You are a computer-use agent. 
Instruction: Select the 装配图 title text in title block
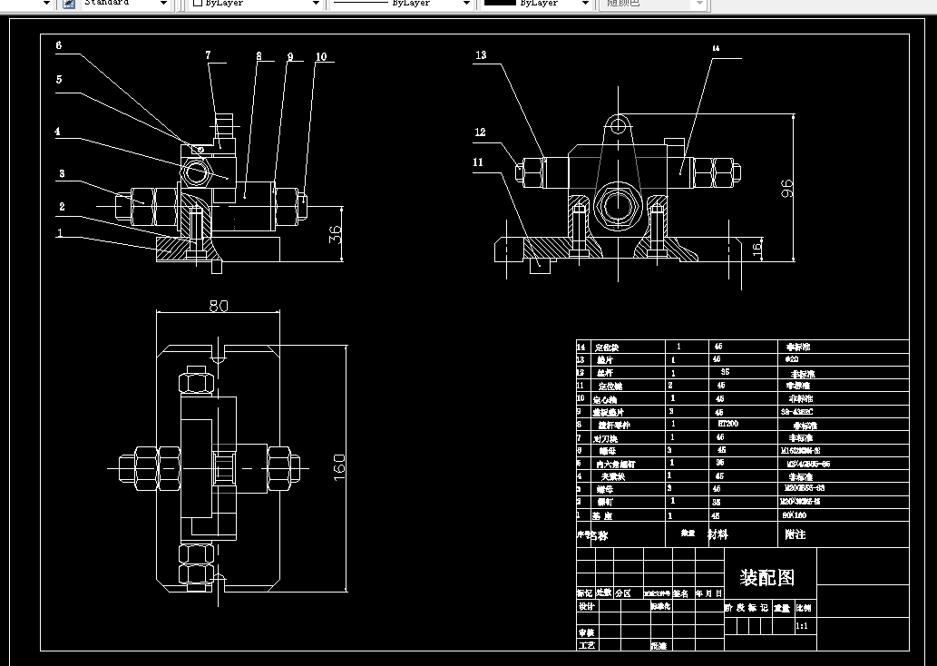766,577
